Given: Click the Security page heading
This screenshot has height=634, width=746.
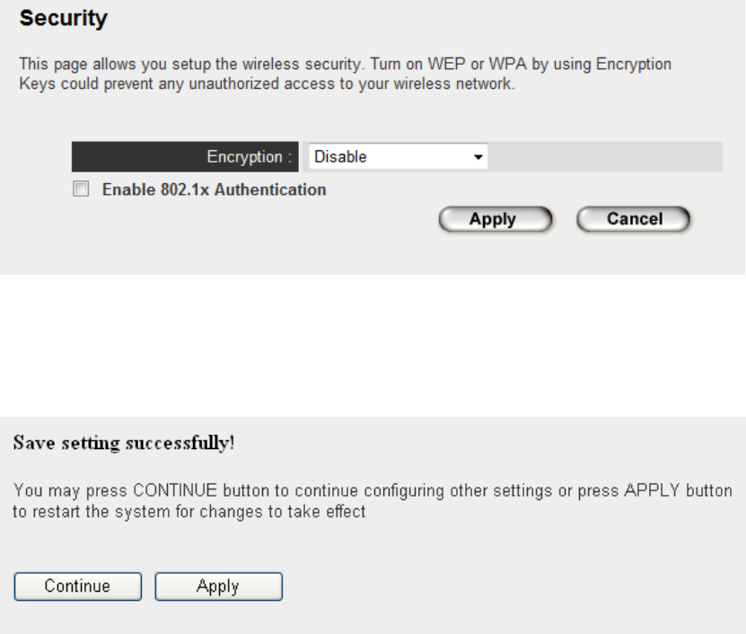Looking at the screenshot, I should coord(64,19).
